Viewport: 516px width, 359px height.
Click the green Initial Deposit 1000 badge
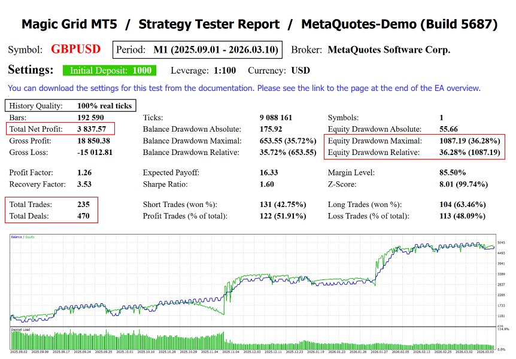point(110,71)
